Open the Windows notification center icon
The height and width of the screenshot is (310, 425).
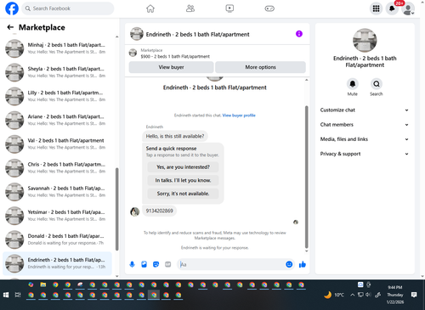pyautogui.click(x=414, y=295)
